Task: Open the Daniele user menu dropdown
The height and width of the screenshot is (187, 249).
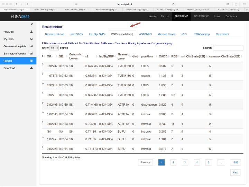Action: tap(231, 16)
